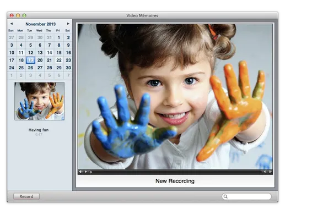
Task: Click the video playhead scrubber marker
Action: tap(91, 172)
